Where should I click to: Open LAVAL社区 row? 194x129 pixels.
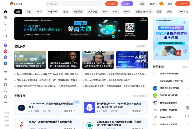pos(171,117)
